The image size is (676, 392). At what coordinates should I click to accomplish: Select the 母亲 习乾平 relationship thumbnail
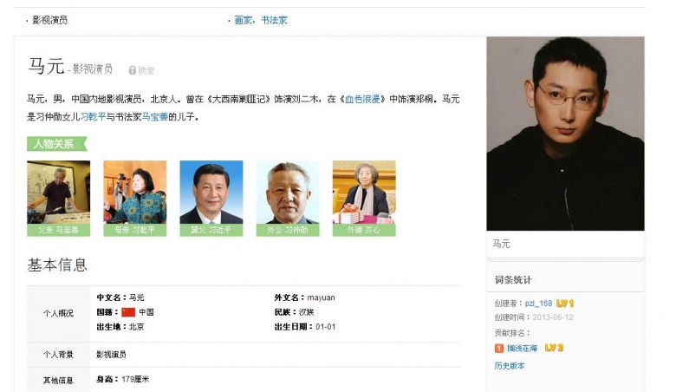click(x=135, y=199)
